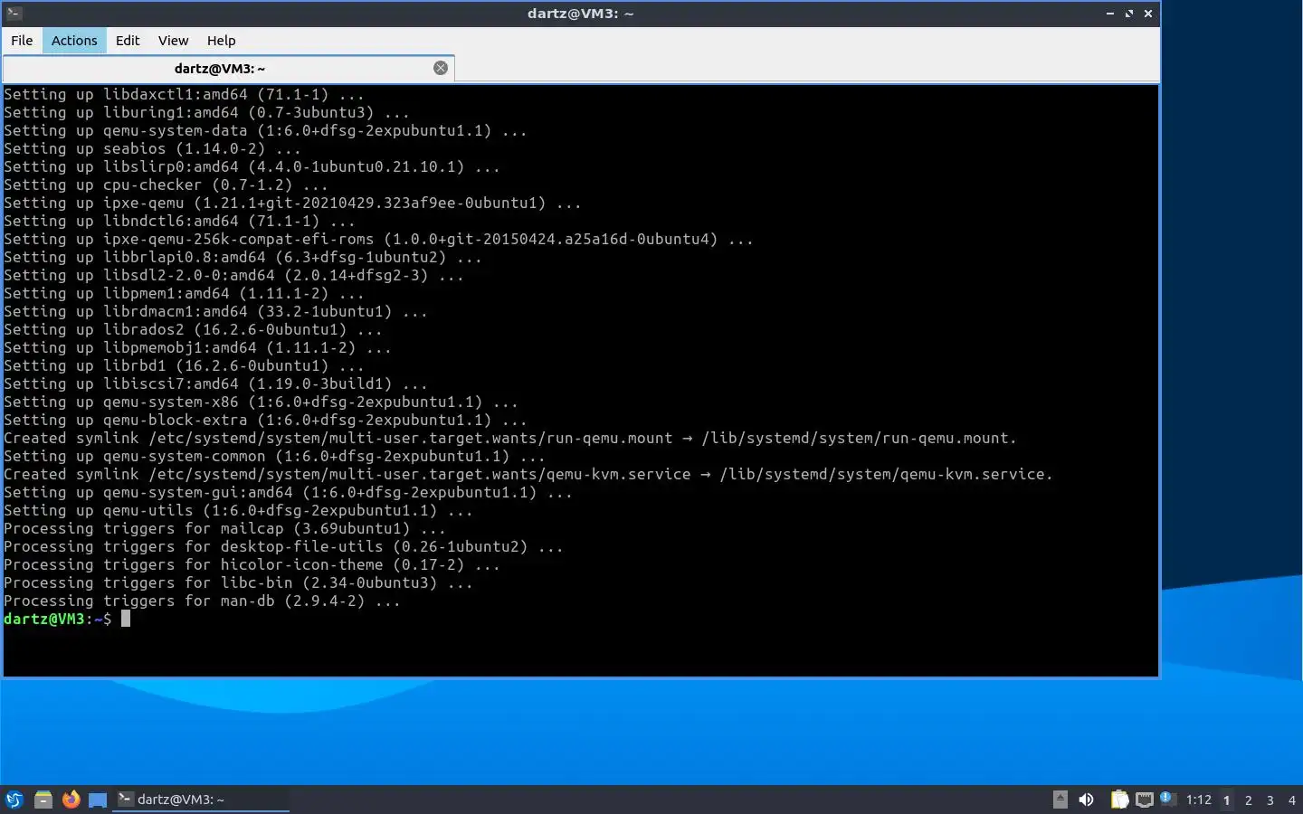Click the line 'Setting up seabios (1.14.0-2)'
The height and width of the screenshot is (814, 1303).
click(153, 148)
